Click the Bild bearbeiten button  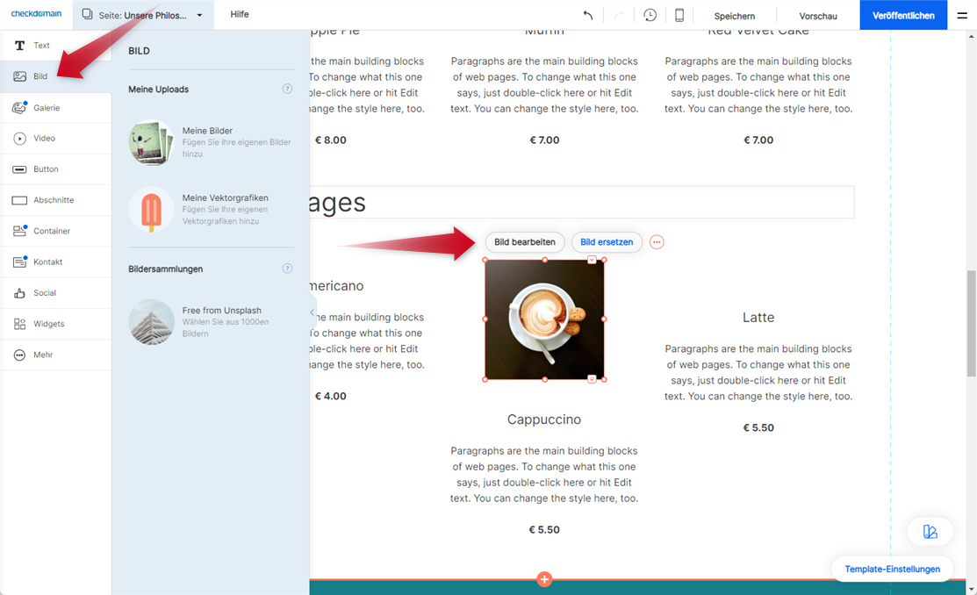[524, 242]
